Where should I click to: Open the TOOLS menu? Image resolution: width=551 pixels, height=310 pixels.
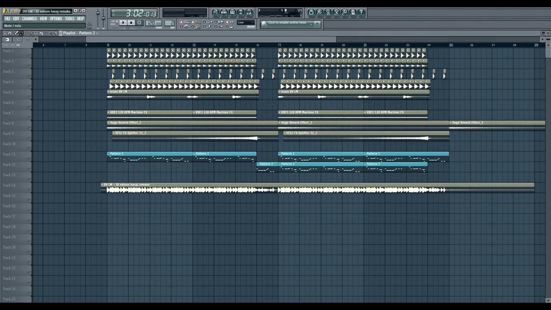coord(70,19)
